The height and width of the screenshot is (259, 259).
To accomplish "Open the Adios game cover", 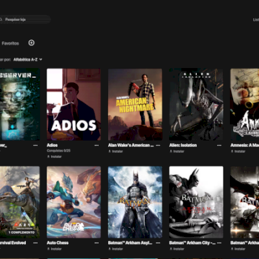I will pyautogui.click(x=74, y=104).
